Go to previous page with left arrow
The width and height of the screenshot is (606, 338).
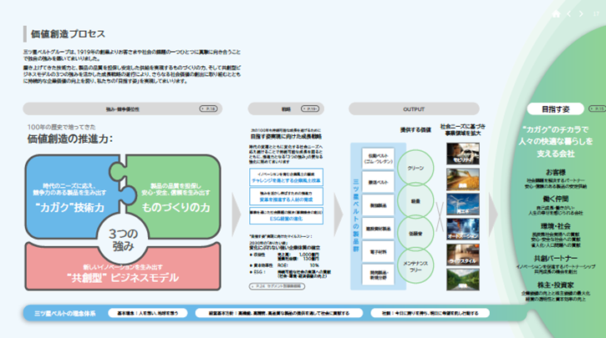pyautogui.click(x=569, y=14)
